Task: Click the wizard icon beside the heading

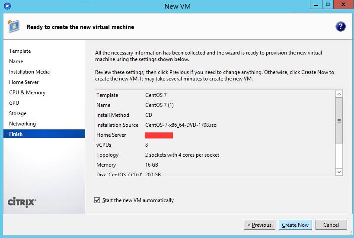Action: click(14, 27)
